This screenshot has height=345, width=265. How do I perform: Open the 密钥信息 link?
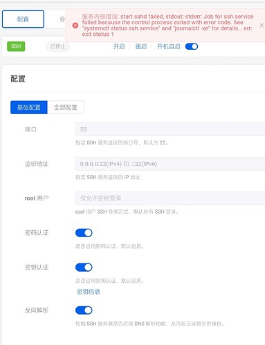coord(89,292)
